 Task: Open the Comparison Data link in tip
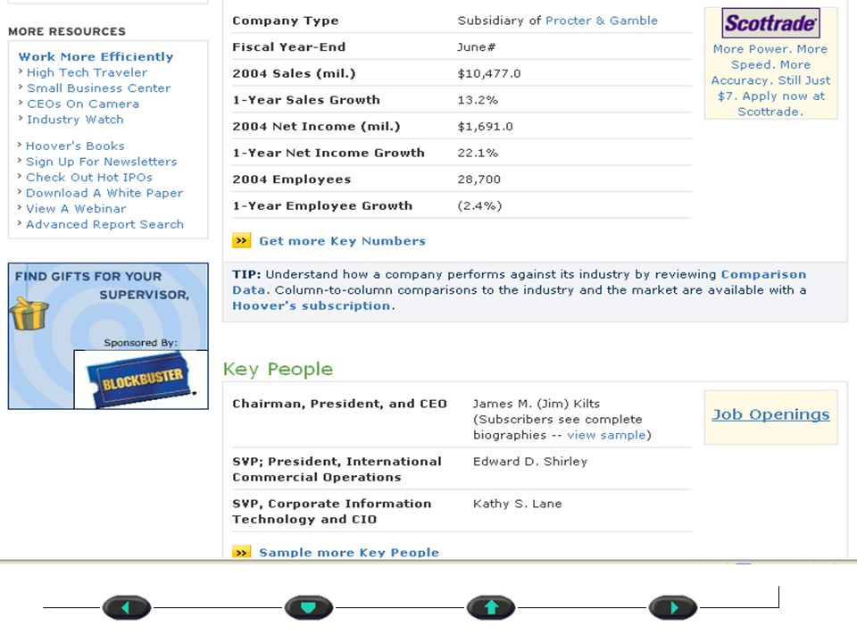pos(520,282)
